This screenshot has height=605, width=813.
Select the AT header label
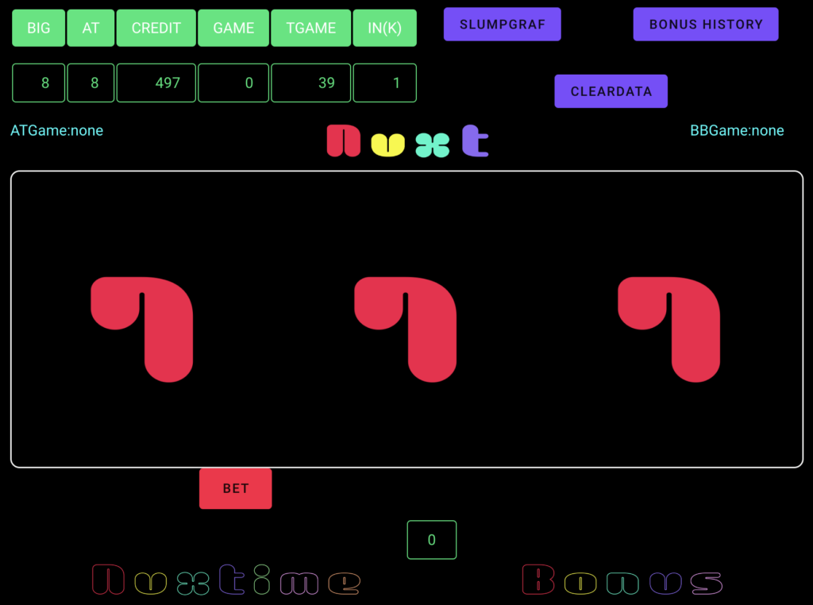tap(91, 28)
